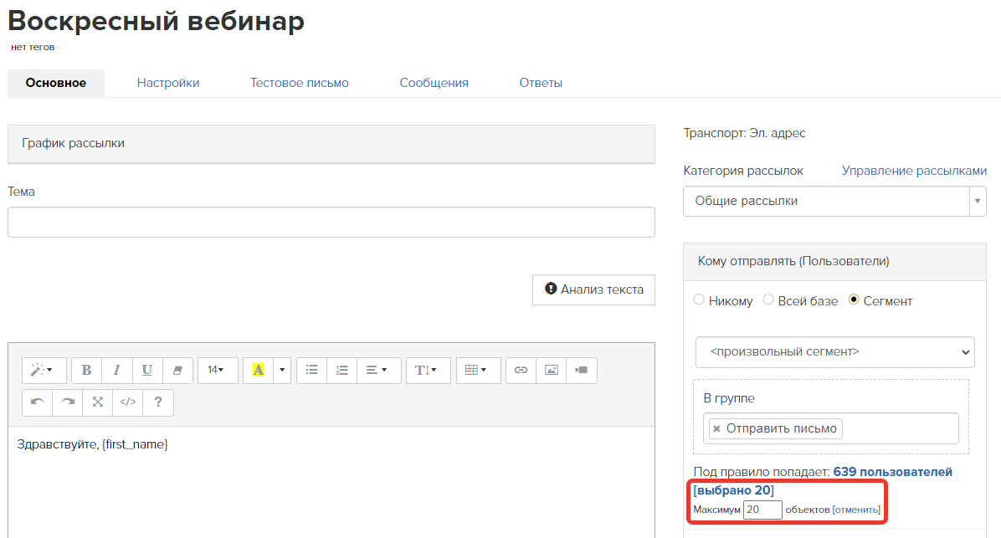This screenshot has height=538, width=1001.
Task: Undo the last edit
Action: click(x=37, y=402)
